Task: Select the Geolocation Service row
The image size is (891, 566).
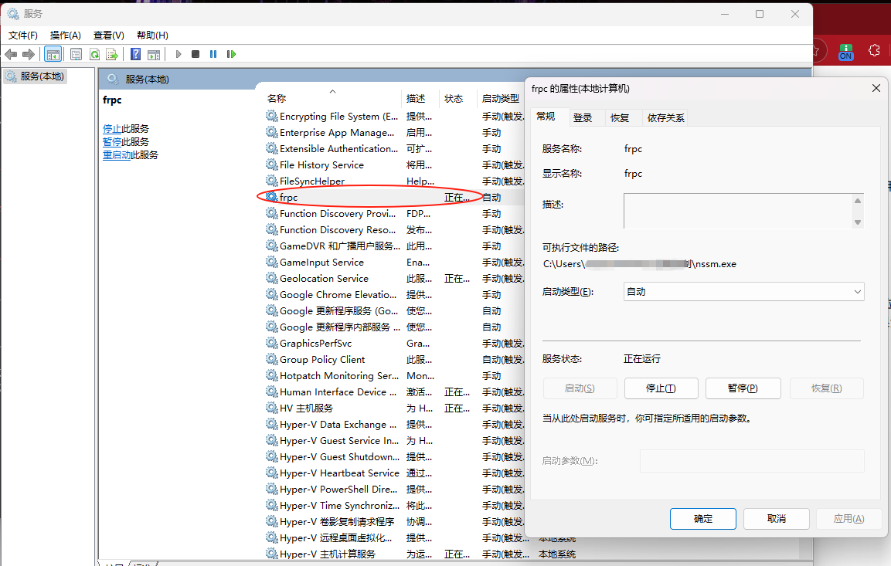Action: click(324, 279)
